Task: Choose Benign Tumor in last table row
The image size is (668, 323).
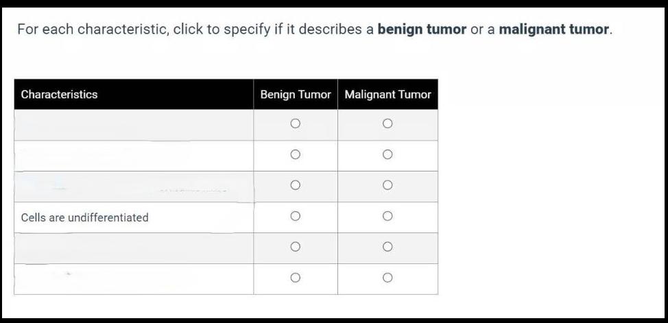Action: [x=295, y=278]
